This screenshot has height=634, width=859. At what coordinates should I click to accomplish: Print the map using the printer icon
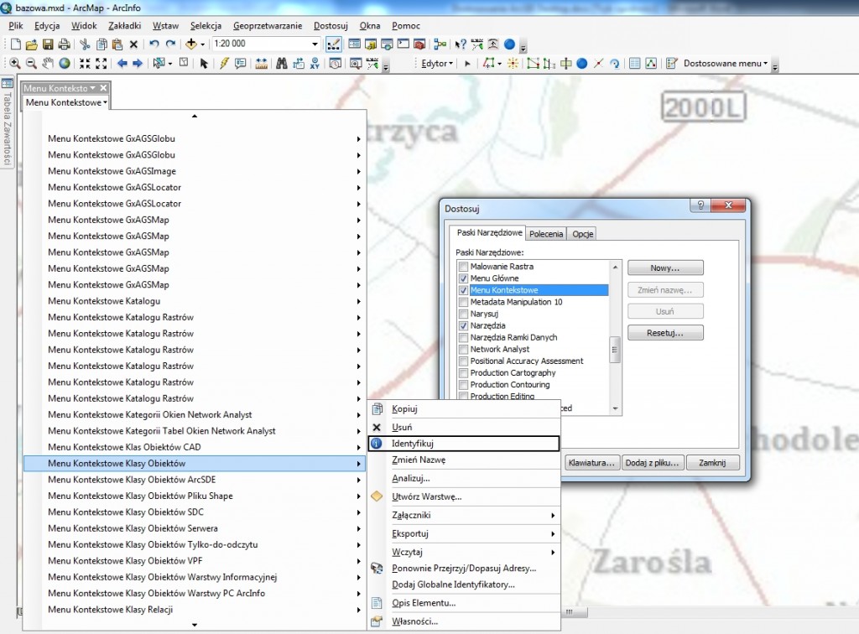(64, 44)
